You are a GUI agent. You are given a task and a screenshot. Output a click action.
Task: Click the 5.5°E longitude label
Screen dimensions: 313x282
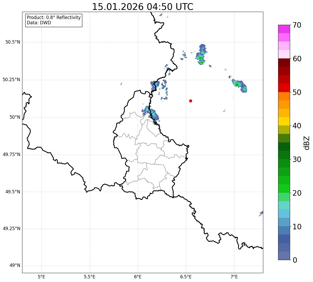tap(90, 277)
